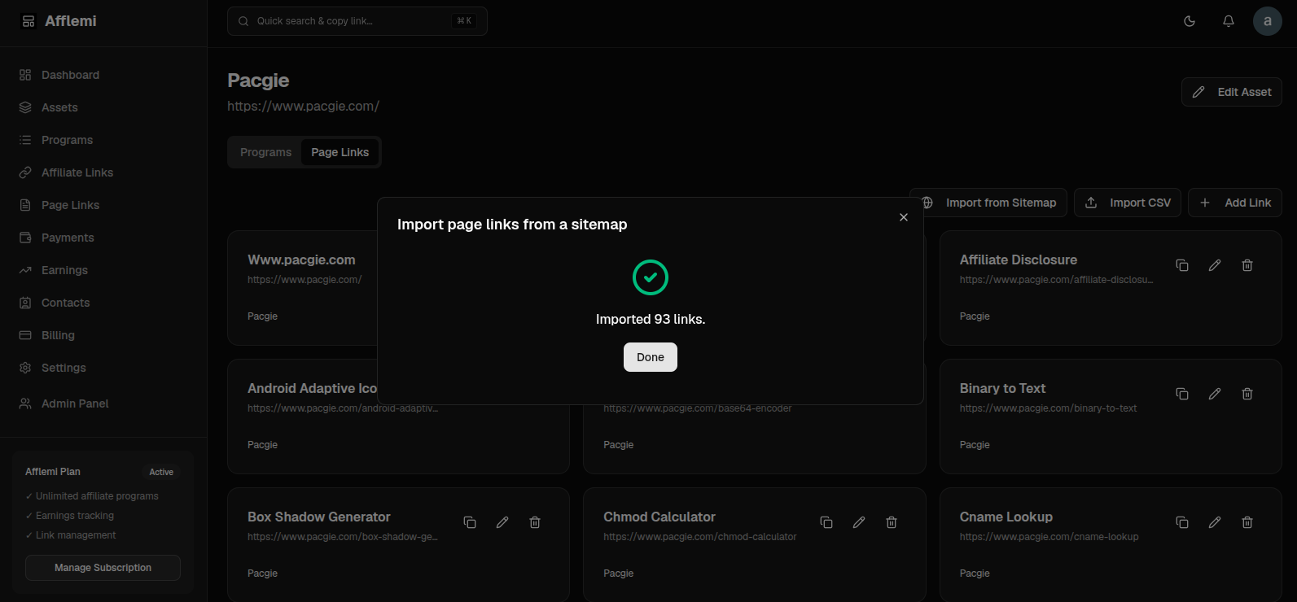This screenshot has height=602, width=1297.
Task: Open notifications bell
Action: pyautogui.click(x=1229, y=21)
